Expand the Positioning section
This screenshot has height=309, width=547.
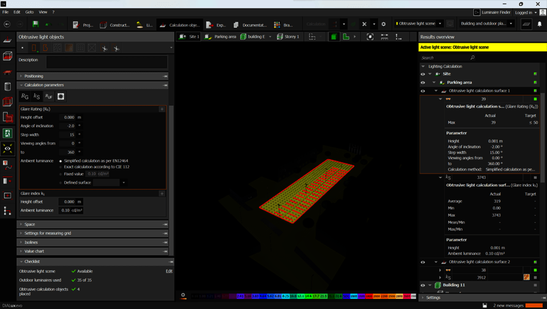pyautogui.click(x=34, y=76)
